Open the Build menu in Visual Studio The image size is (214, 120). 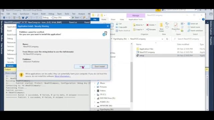coord(43,14)
